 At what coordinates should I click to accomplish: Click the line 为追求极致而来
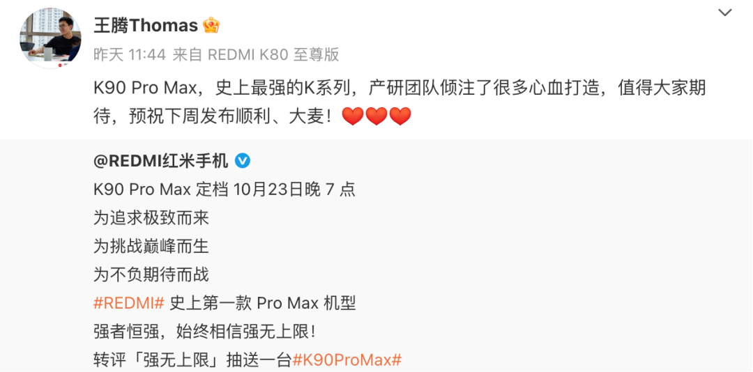[151, 219]
